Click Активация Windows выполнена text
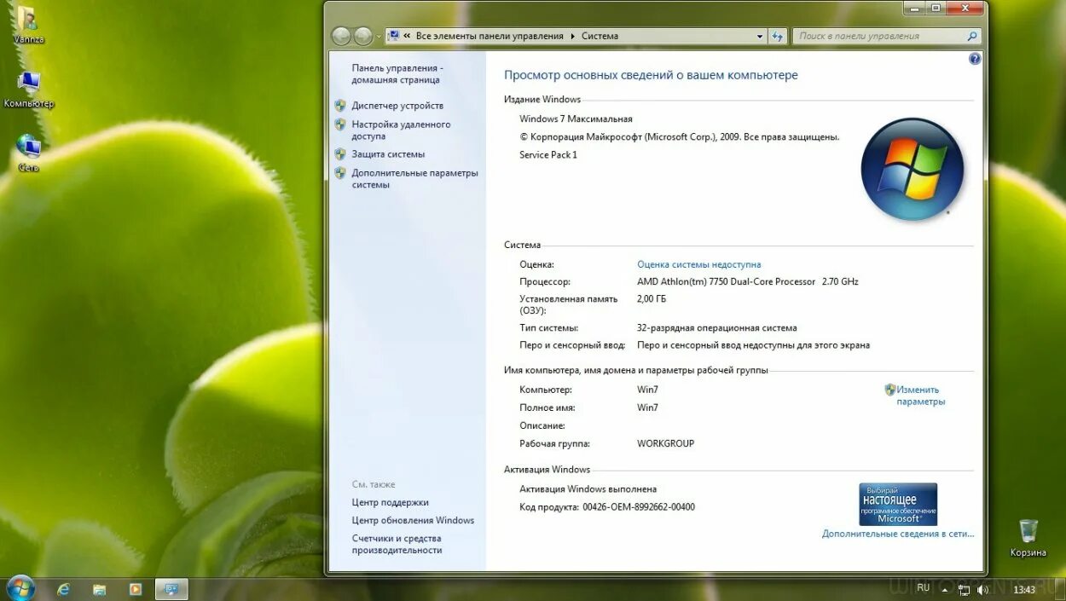 (x=588, y=489)
